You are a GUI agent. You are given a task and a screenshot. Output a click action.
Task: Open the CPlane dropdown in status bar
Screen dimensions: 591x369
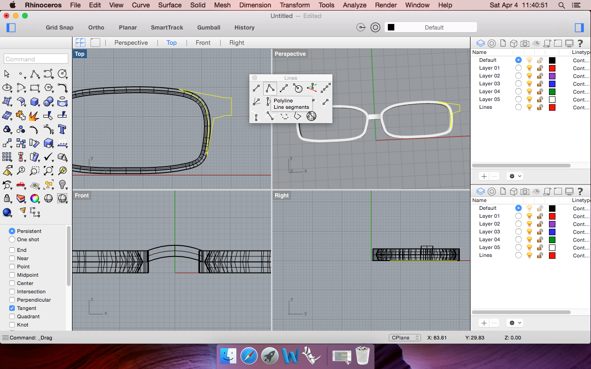[404, 338]
